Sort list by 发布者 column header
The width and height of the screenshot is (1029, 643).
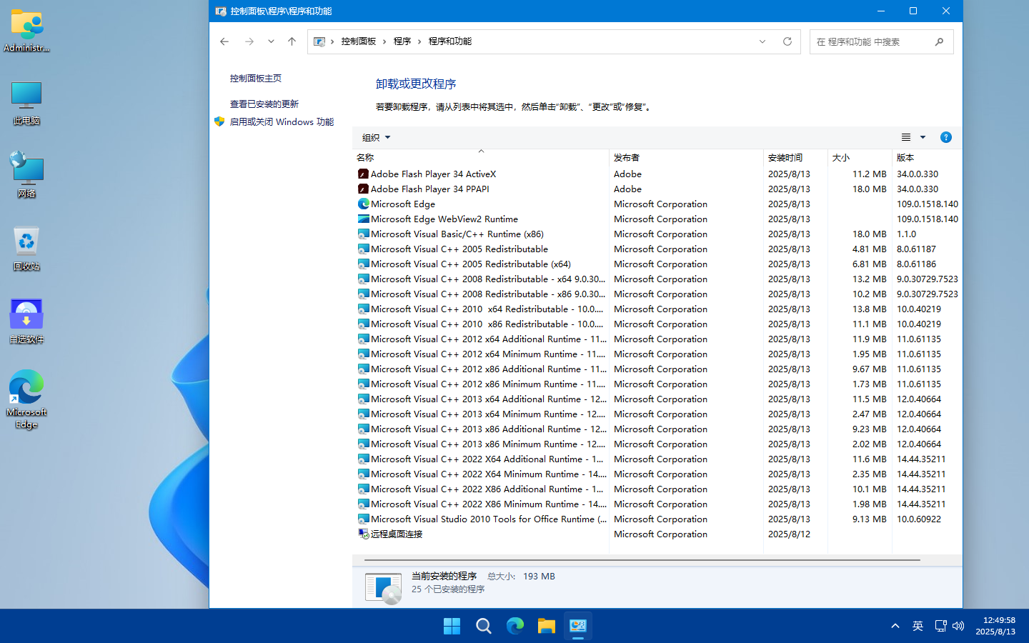(x=686, y=157)
